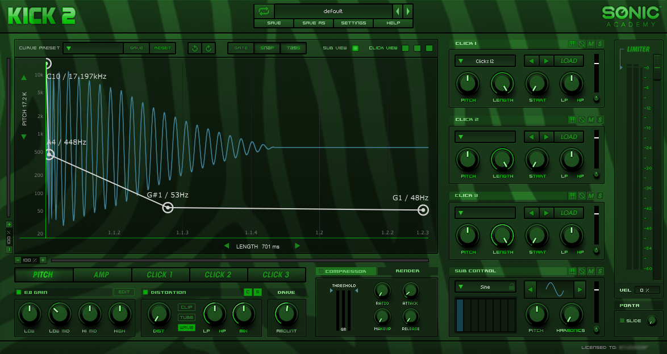
Task: Click Load in the Click 1 panel
Action: (569, 61)
